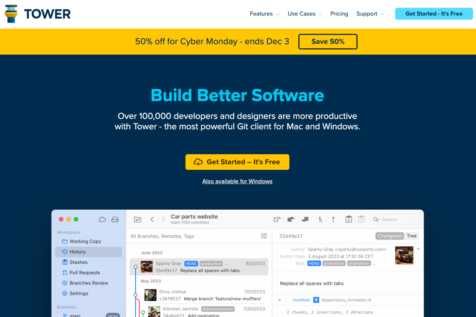Click the May 2023 group header
This screenshot has height=317, width=476.
[151, 281]
